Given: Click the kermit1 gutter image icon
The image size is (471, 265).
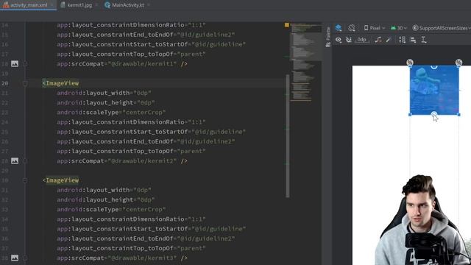Looking at the screenshot, I should click(x=15, y=64).
